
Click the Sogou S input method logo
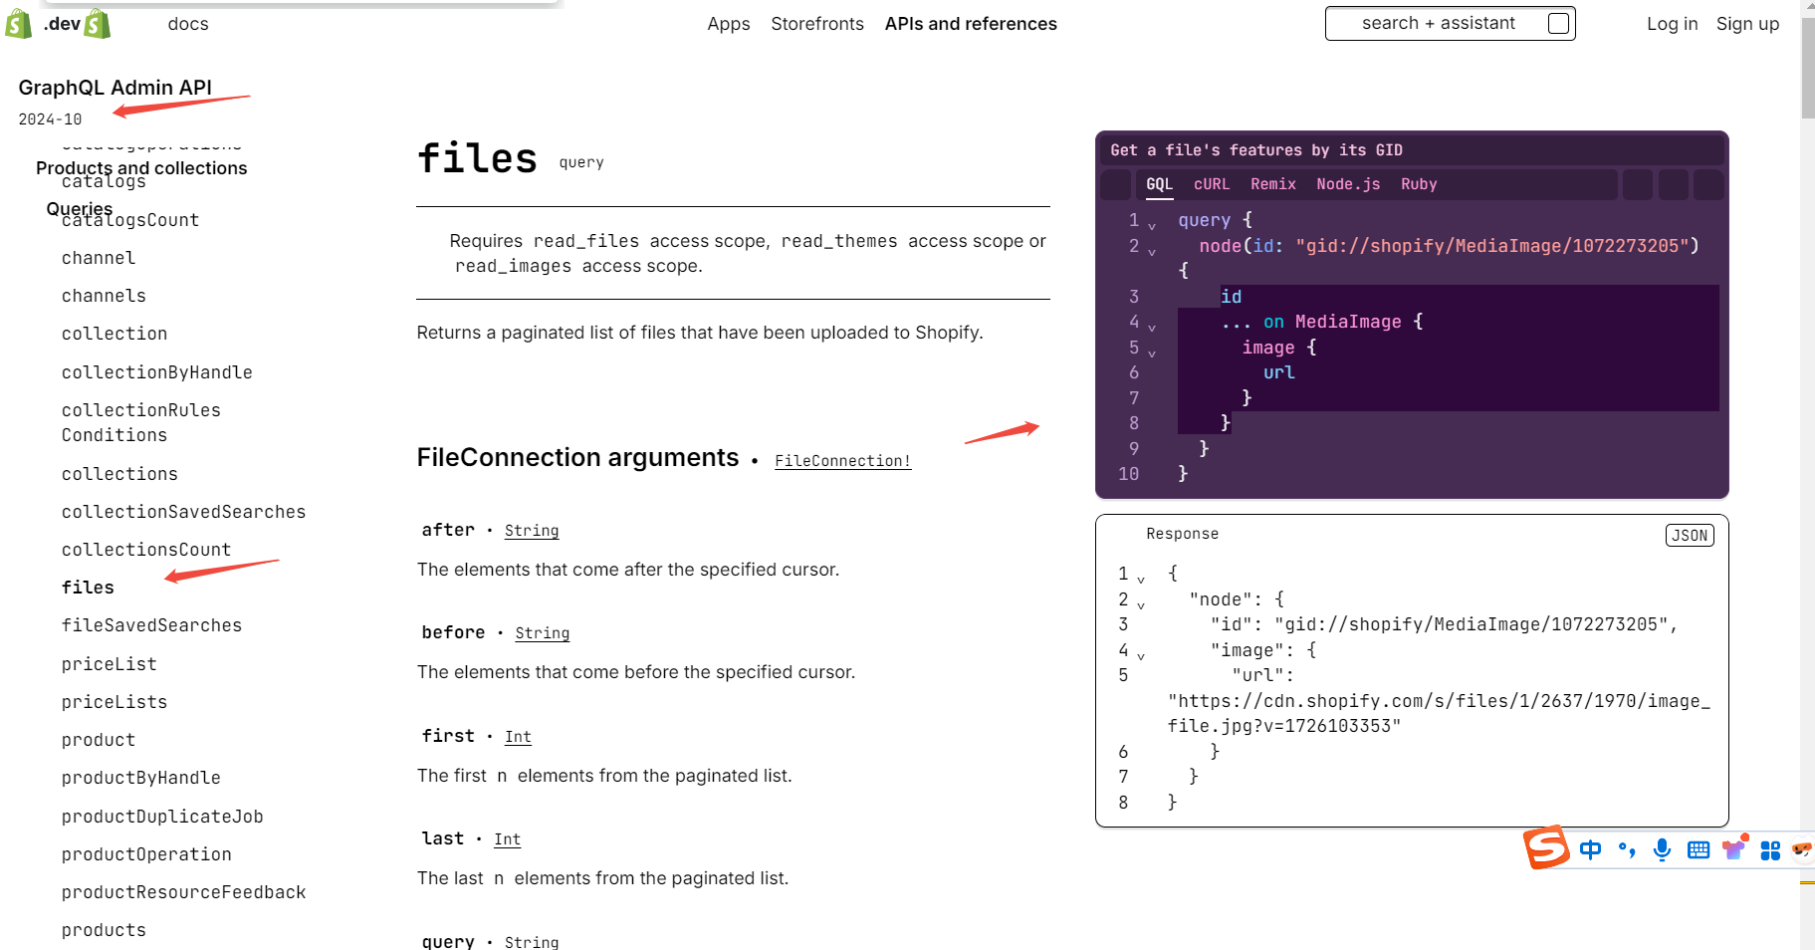(x=1546, y=847)
